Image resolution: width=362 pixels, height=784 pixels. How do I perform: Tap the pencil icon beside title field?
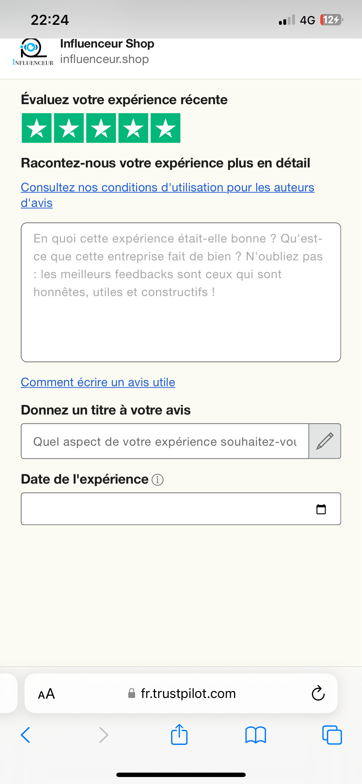tap(325, 441)
